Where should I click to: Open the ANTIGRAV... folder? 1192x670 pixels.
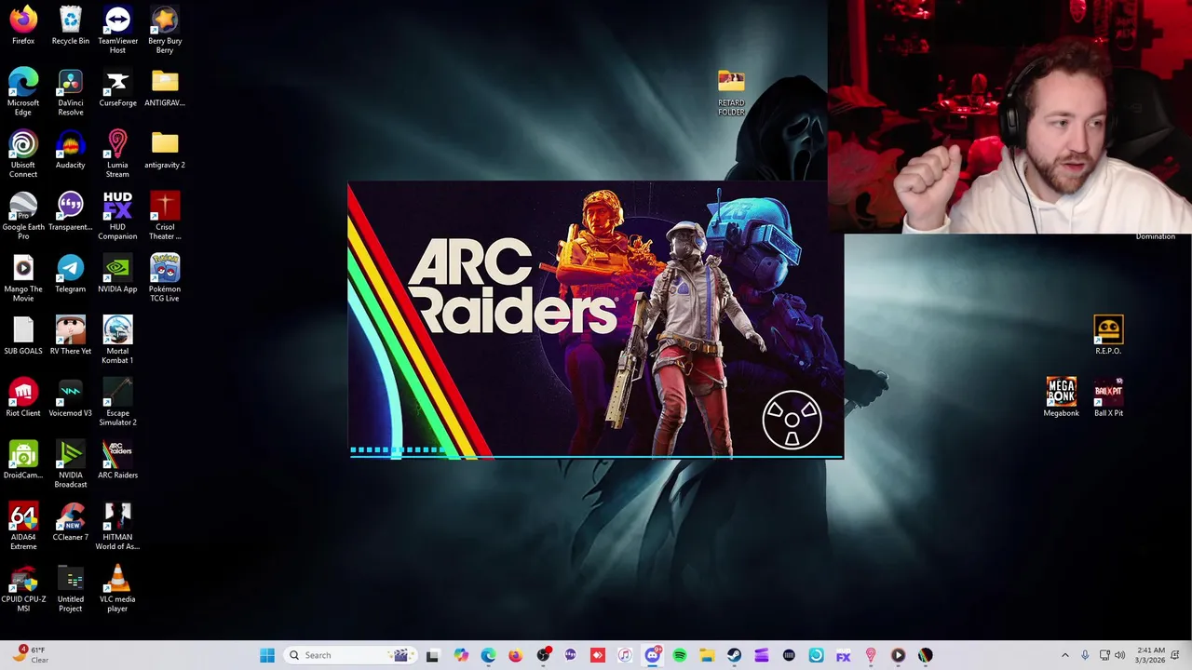tap(165, 87)
